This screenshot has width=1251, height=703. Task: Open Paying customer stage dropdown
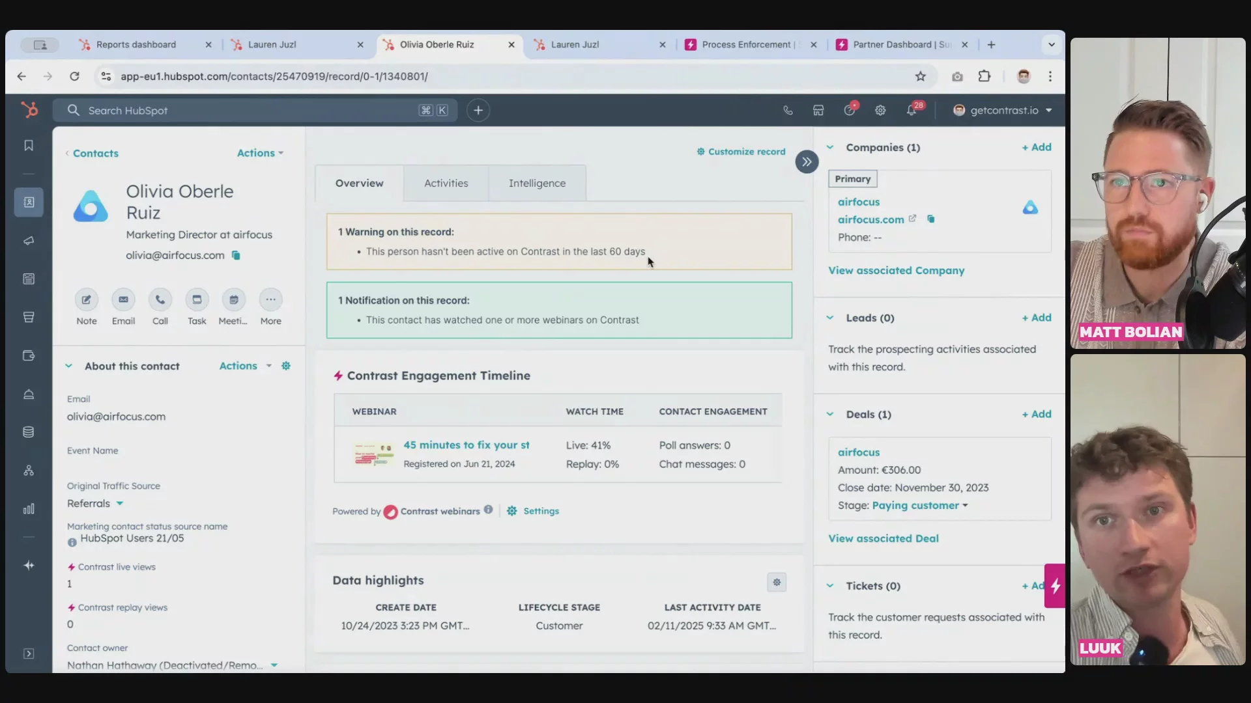point(920,506)
